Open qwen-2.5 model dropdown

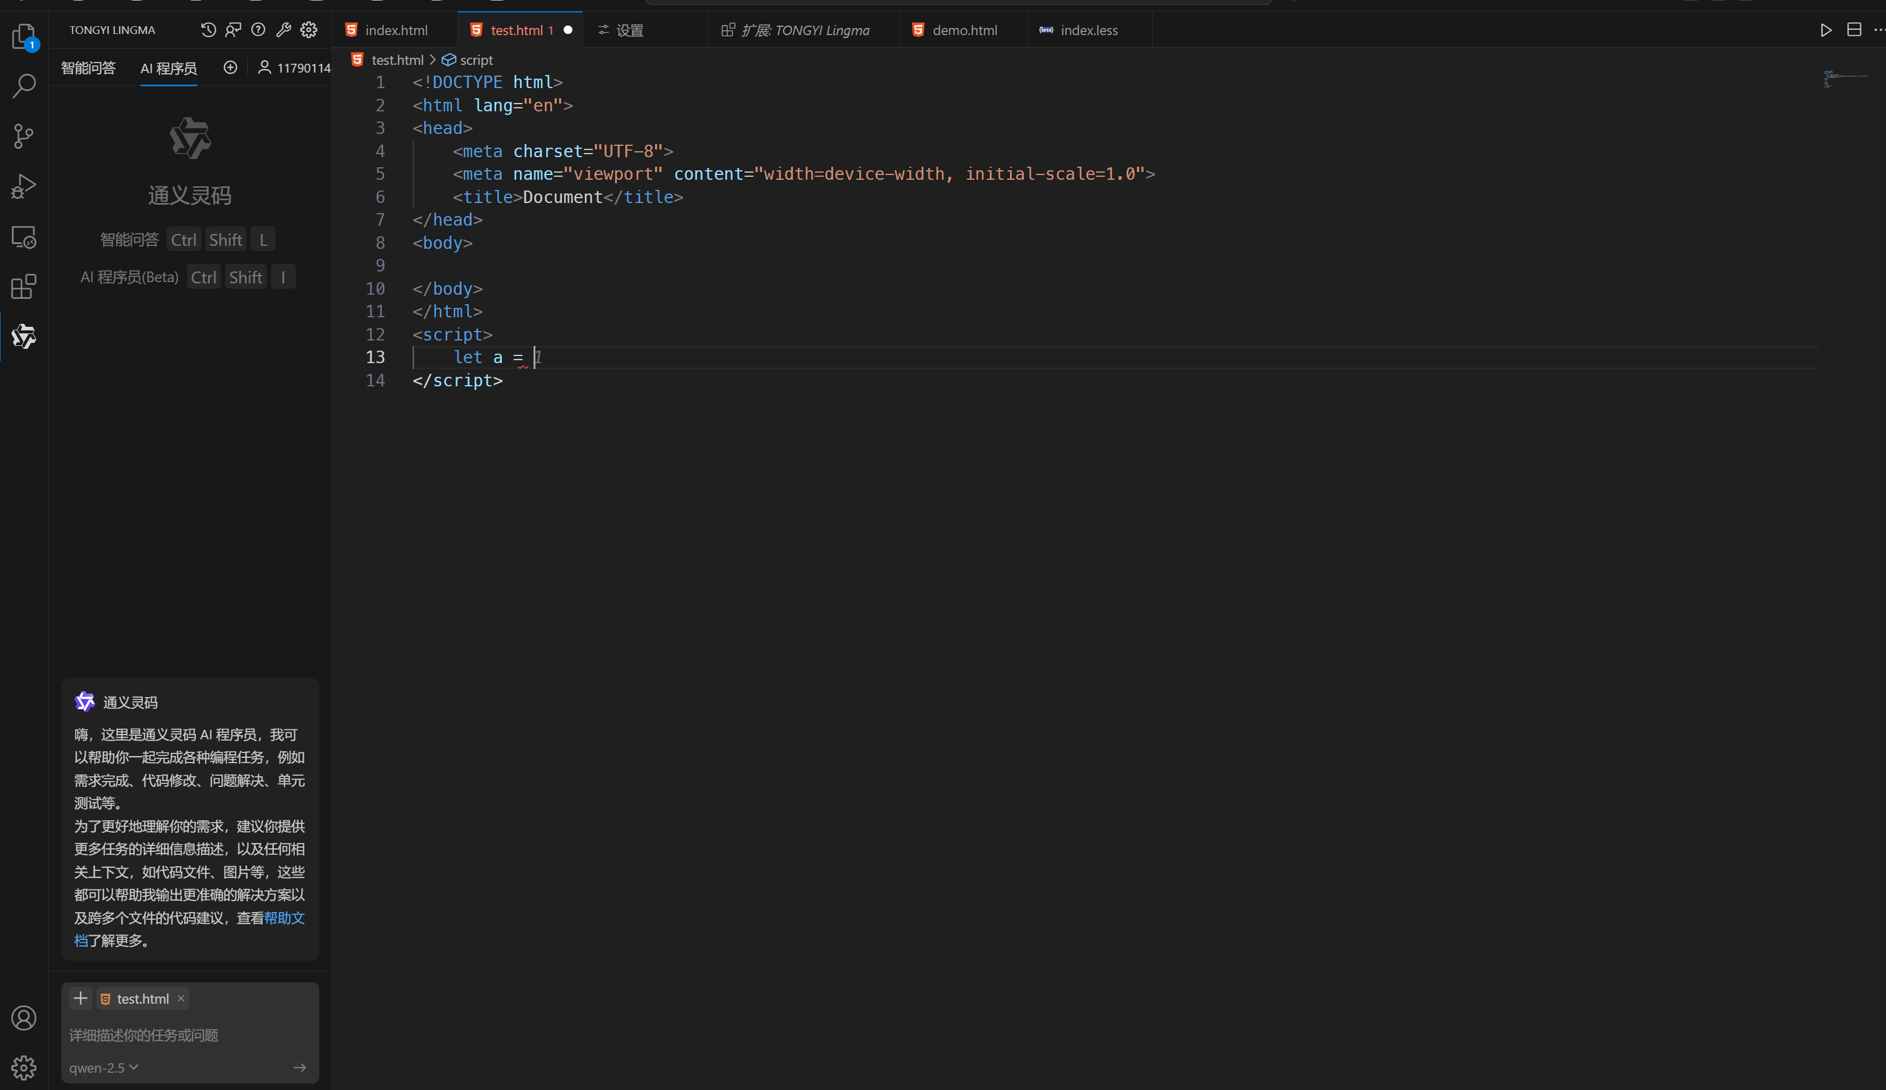click(104, 1067)
